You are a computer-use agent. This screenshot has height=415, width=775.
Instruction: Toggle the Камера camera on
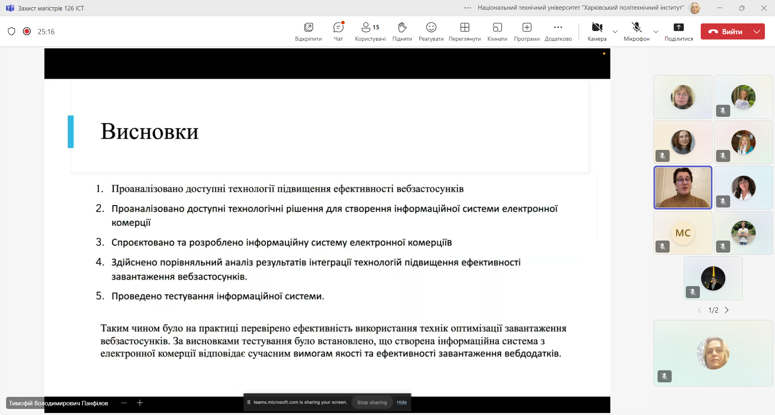coord(597,31)
